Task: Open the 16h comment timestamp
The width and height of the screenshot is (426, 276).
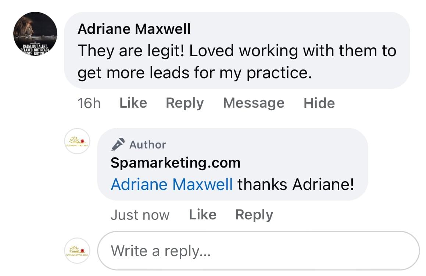Action: (89, 103)
